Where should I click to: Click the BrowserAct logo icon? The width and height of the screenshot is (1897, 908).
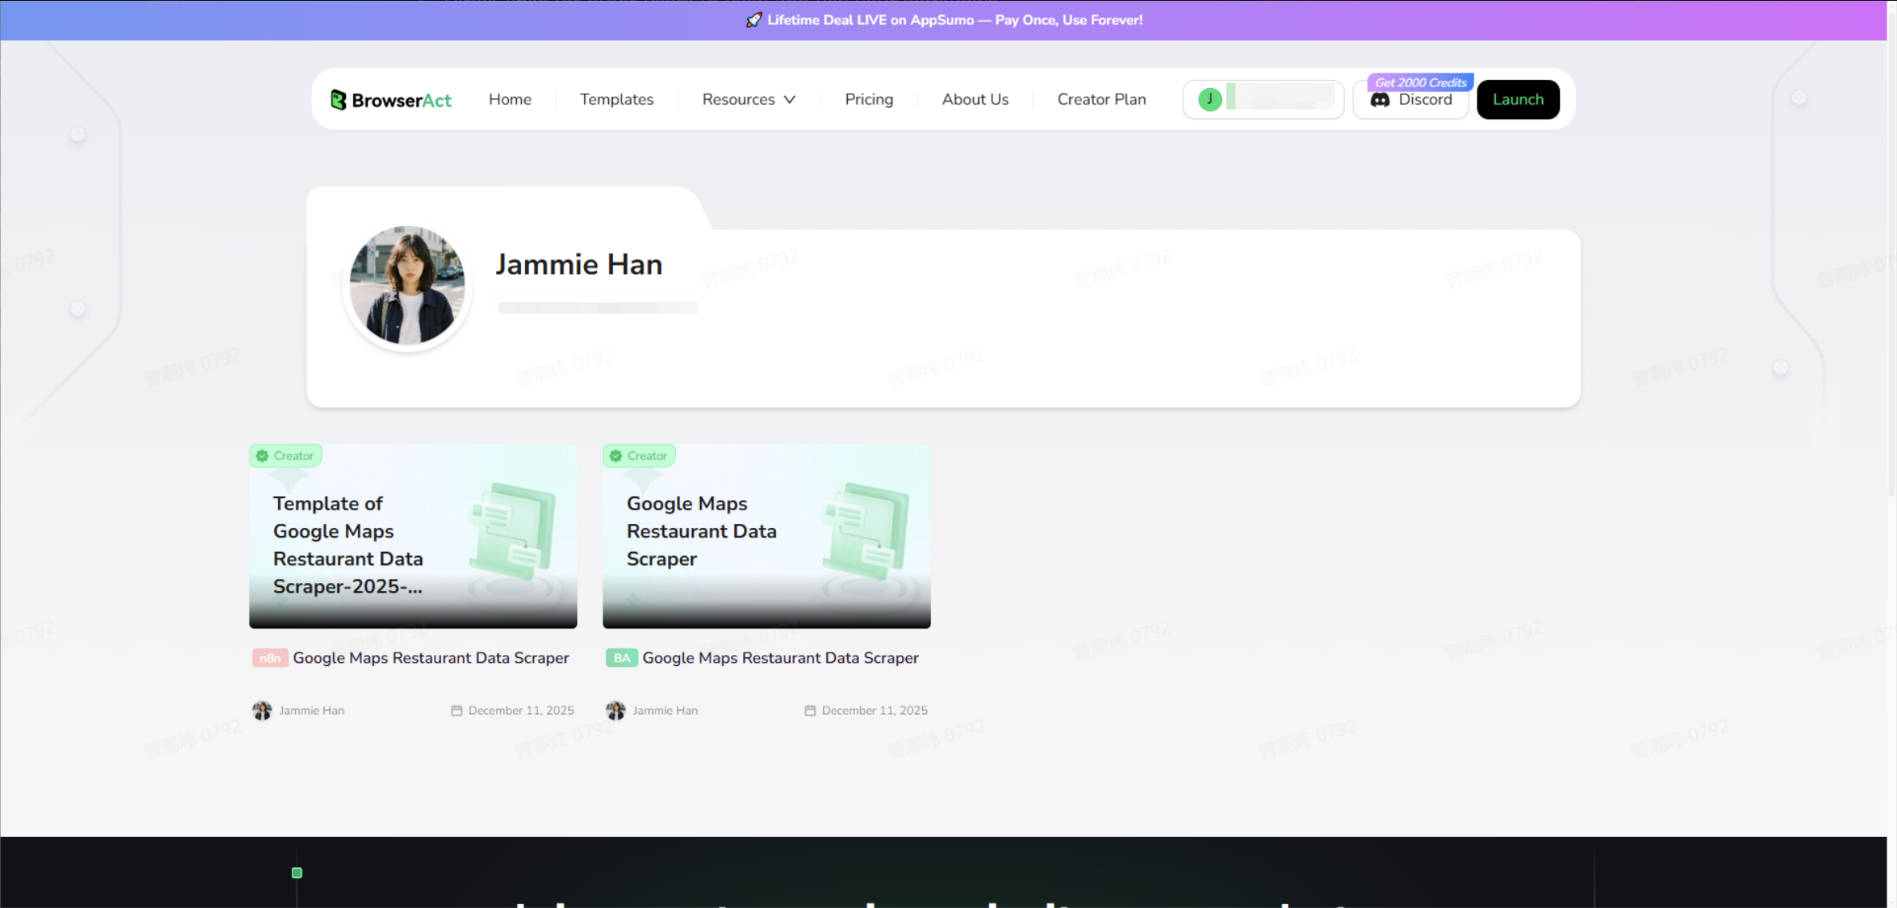(338, 100)
